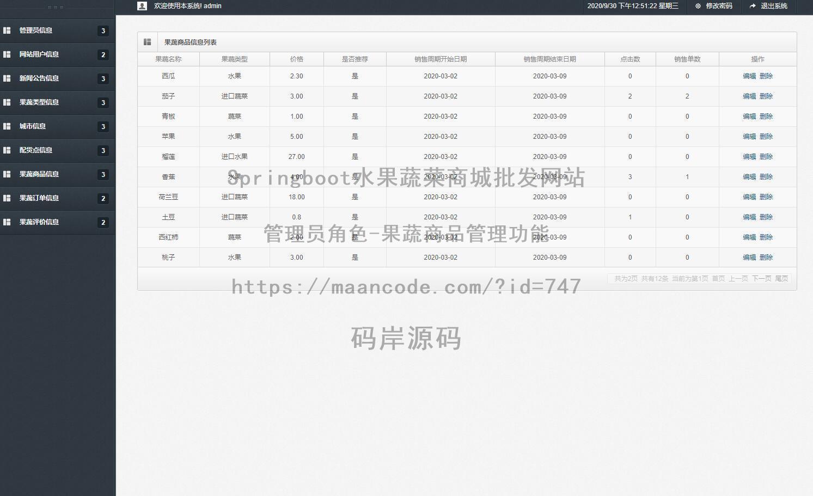Click the 榴莲 price cell 27.00
The width and height of the screenshot is (813, 496).
click(x=297, y=157)
